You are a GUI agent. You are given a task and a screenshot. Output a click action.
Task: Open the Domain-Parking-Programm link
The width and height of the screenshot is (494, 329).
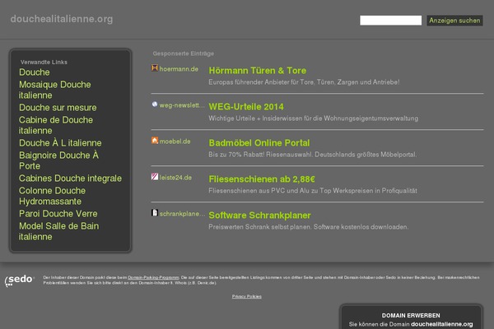(x=153, y=277)
